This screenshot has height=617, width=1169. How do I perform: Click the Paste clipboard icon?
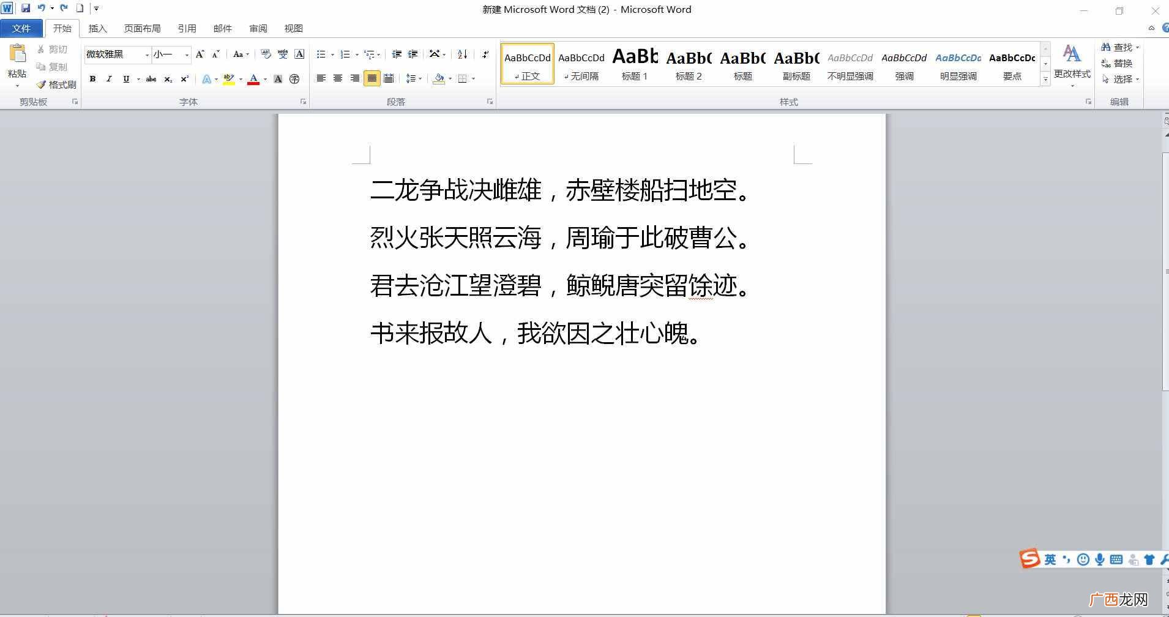pos(17,54)
